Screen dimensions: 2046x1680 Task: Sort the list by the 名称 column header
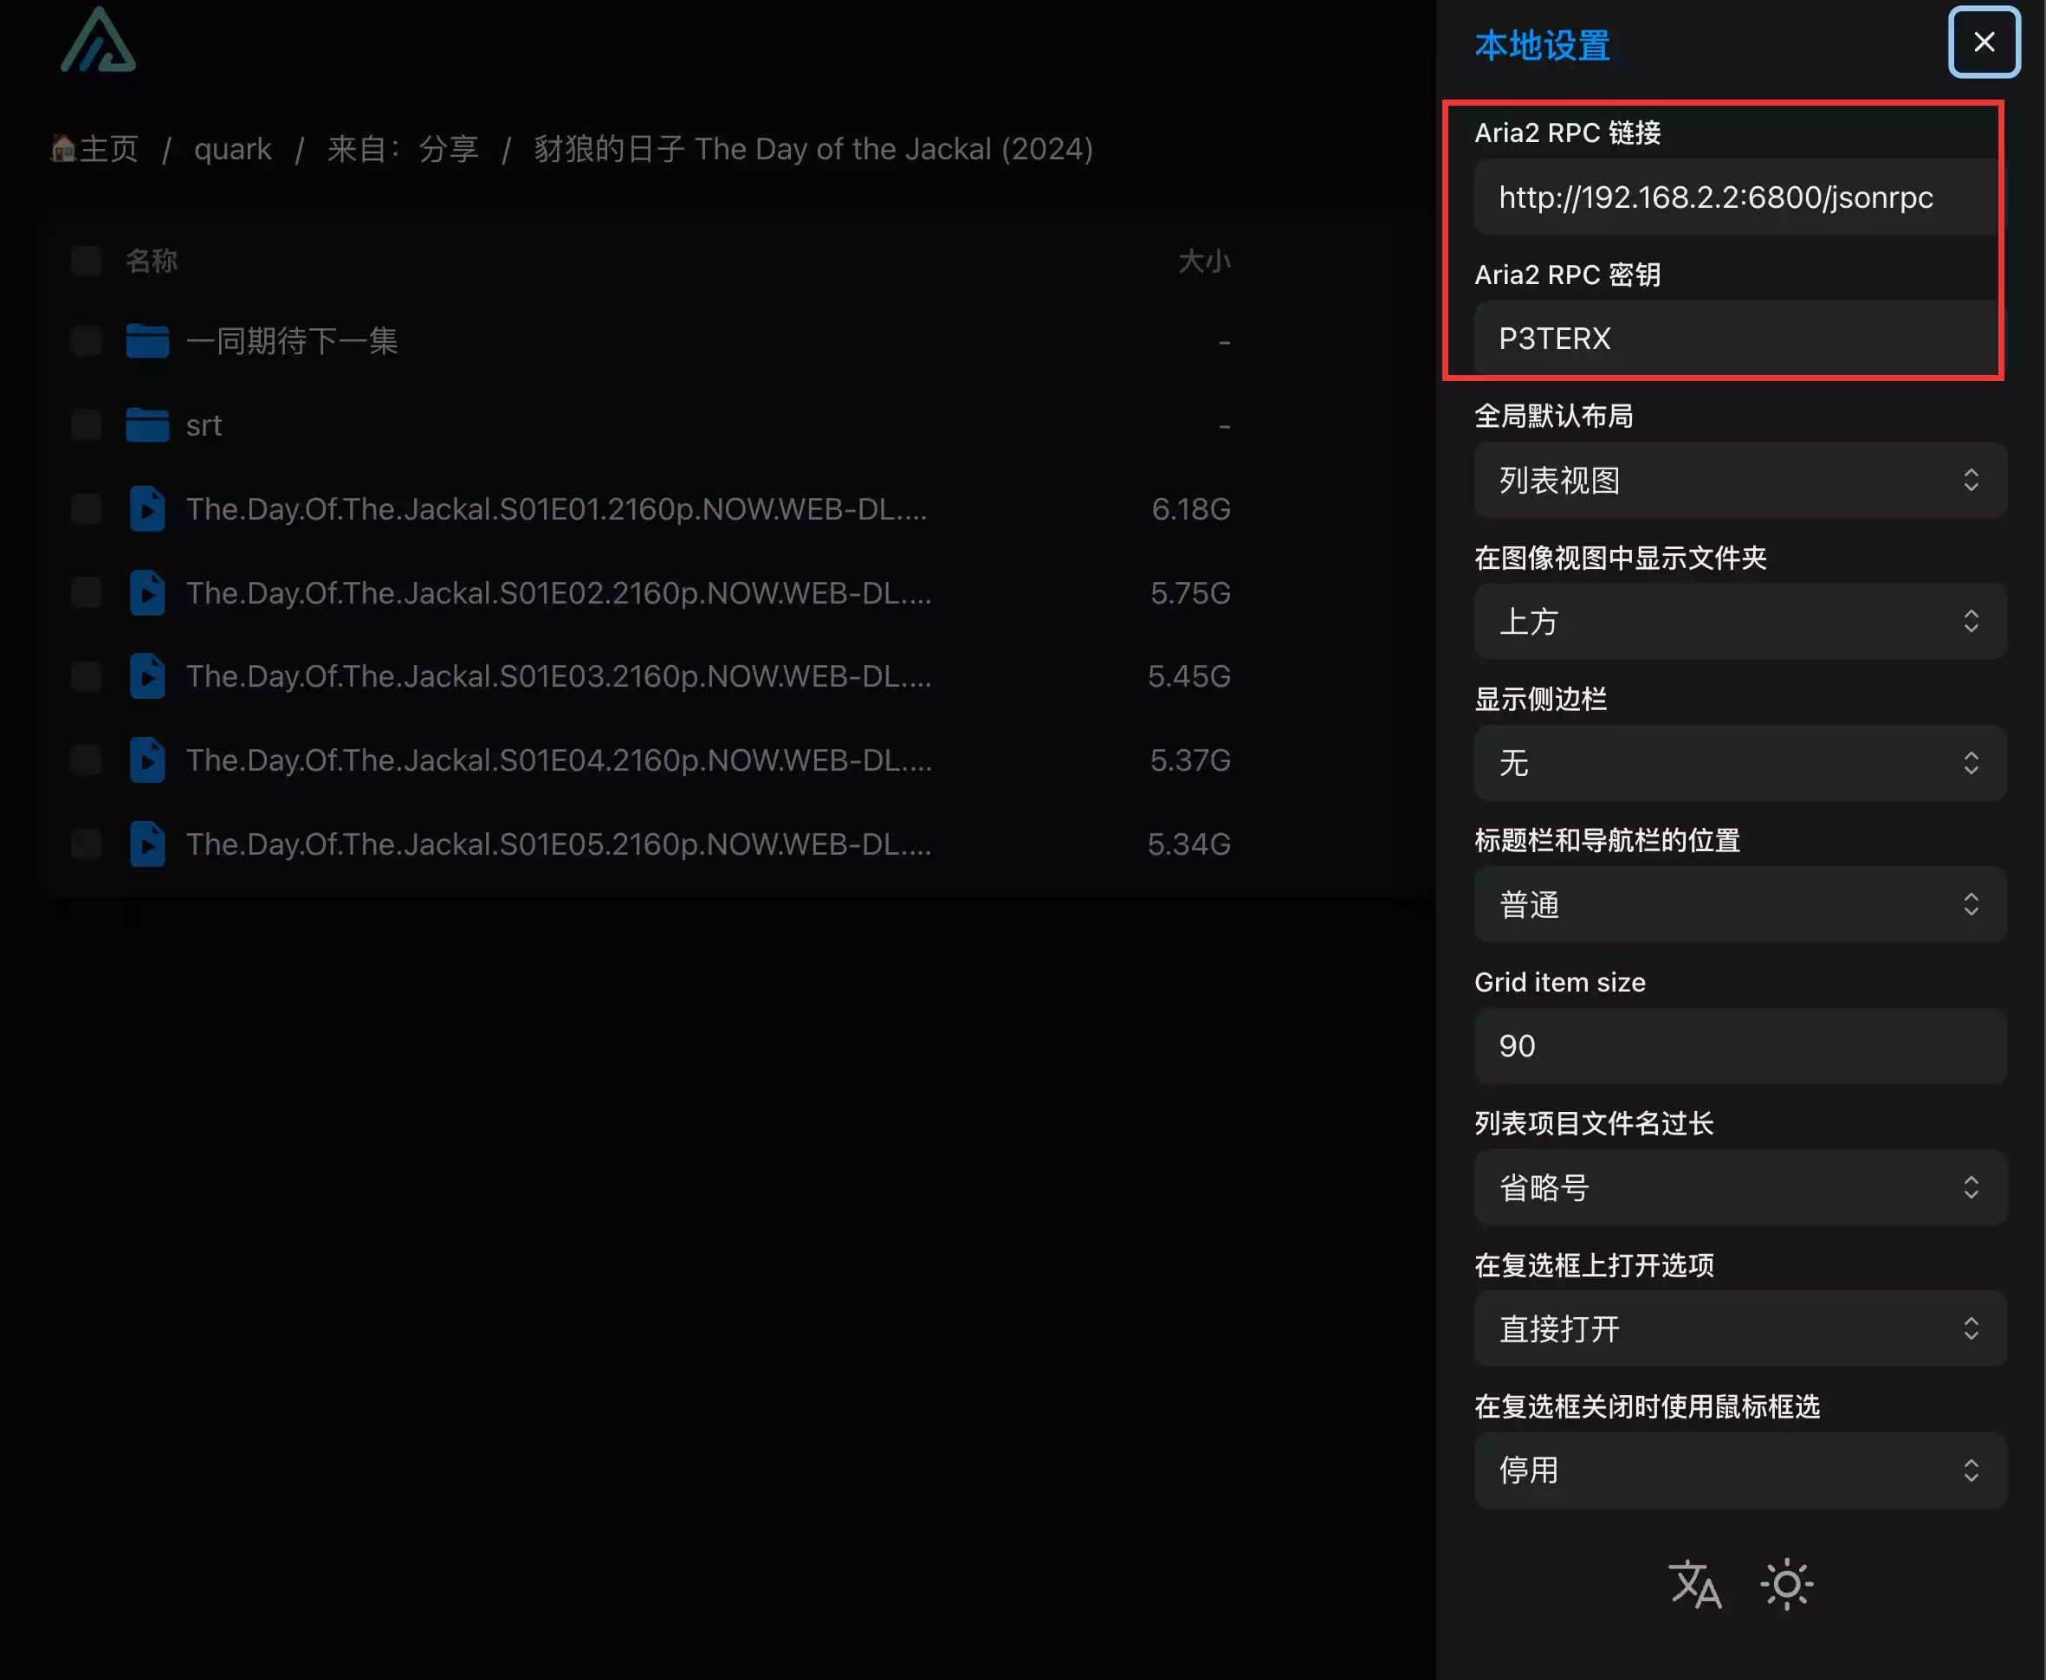click(151, 261)
